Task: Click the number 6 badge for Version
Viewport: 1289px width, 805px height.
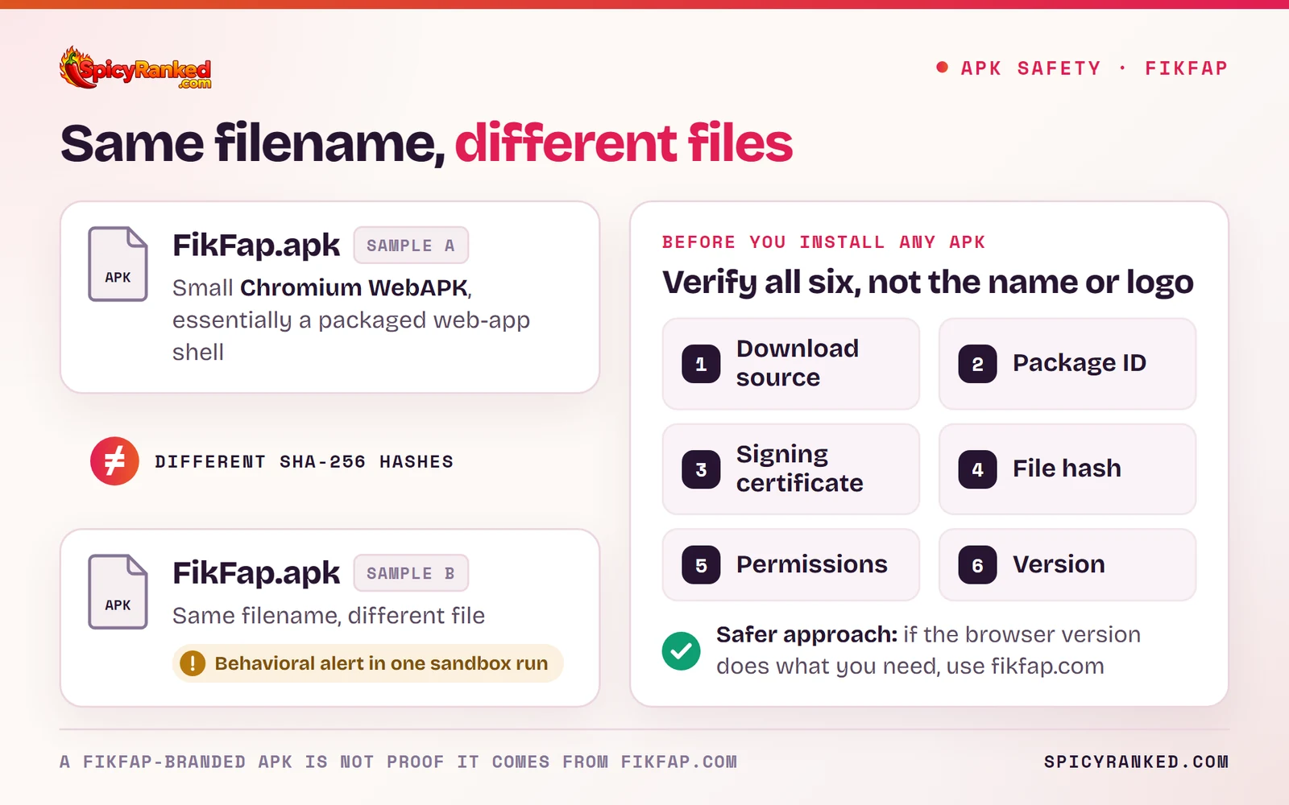Action: point(977,565)
